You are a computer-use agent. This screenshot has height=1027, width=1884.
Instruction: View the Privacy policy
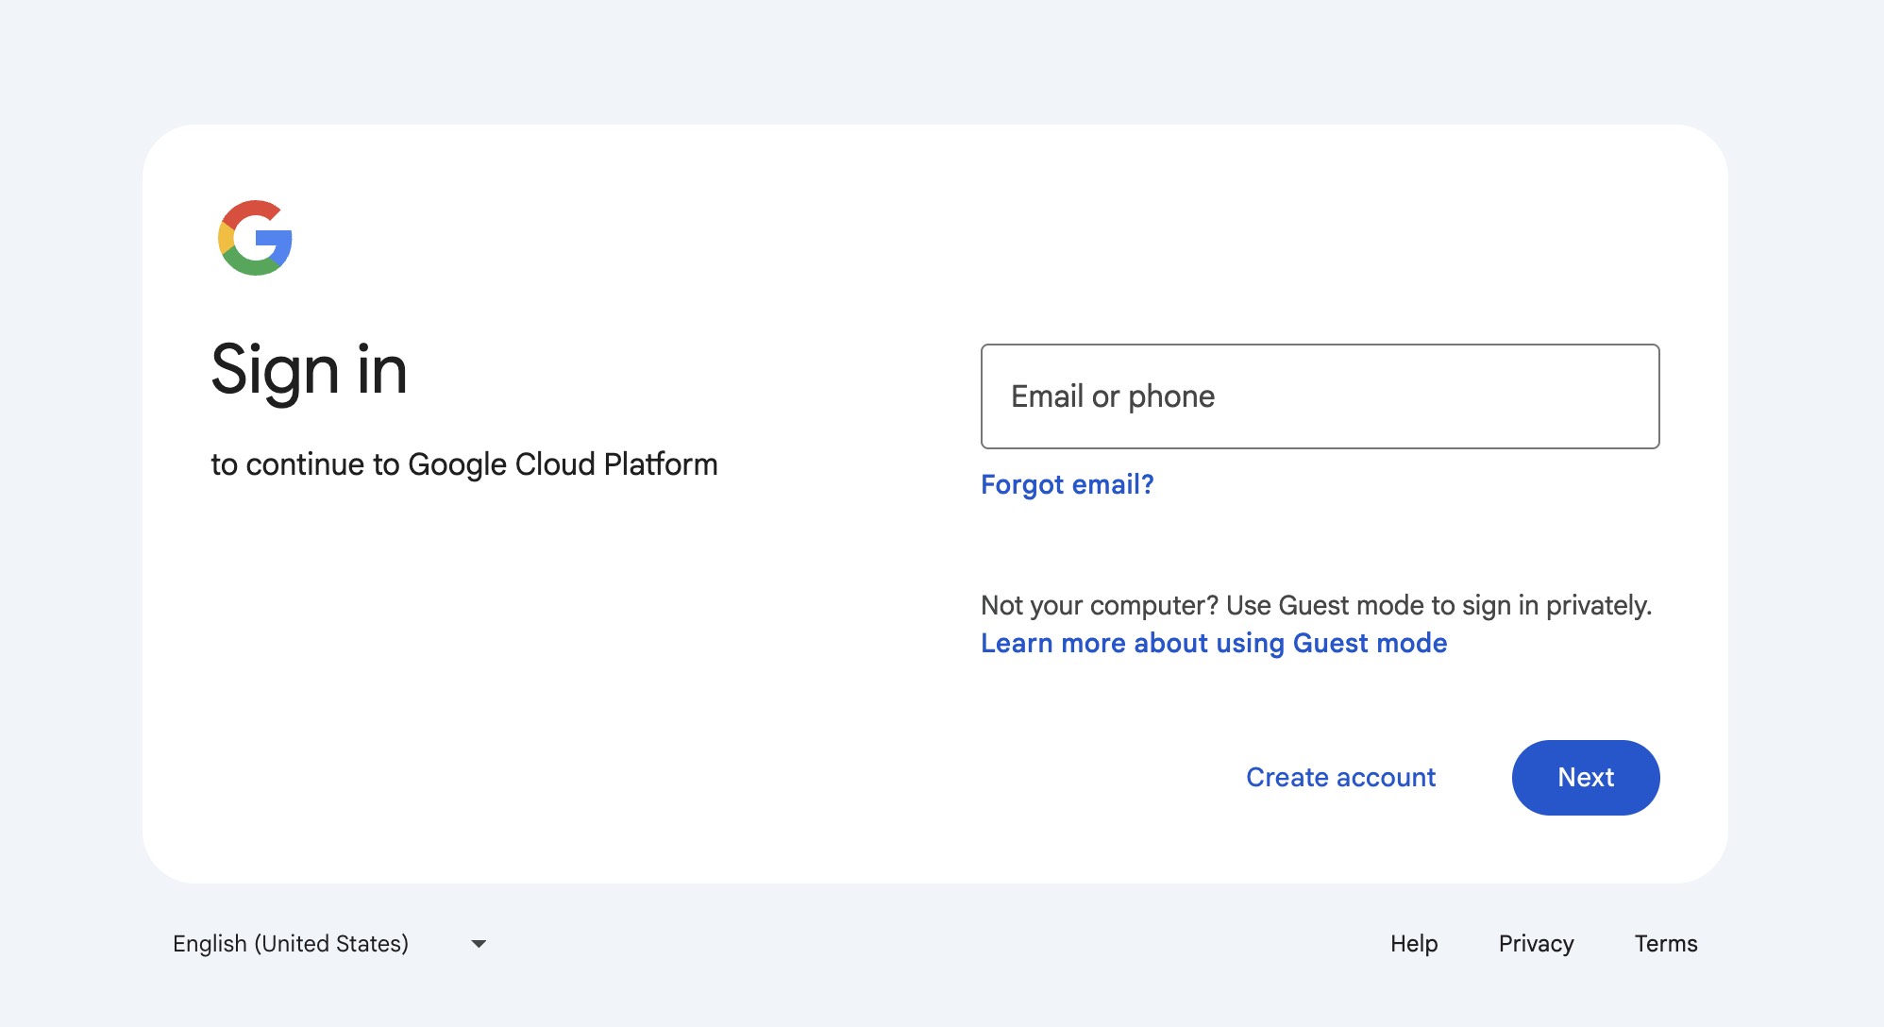coord(1535,943)
